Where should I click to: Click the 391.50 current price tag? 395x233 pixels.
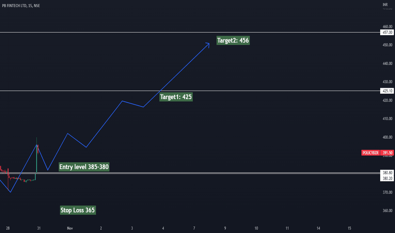tap(387, 153)
